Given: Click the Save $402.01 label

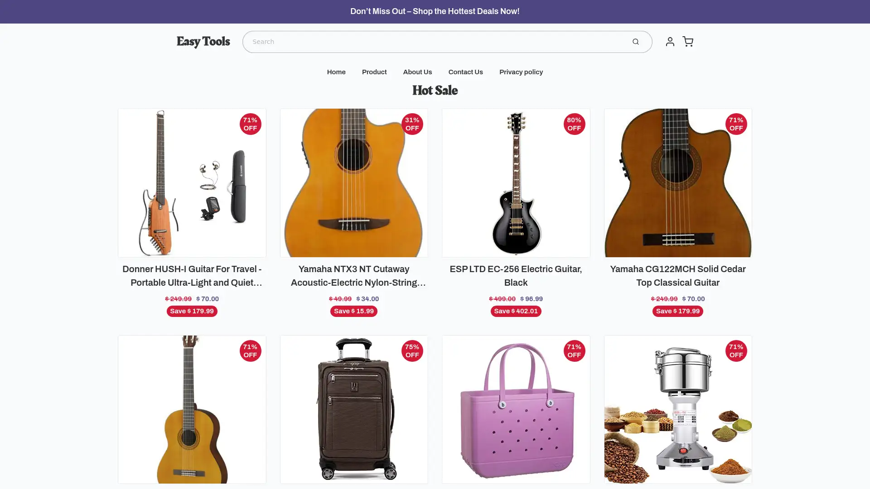Looking at the screenshot, I should point(516,311).
